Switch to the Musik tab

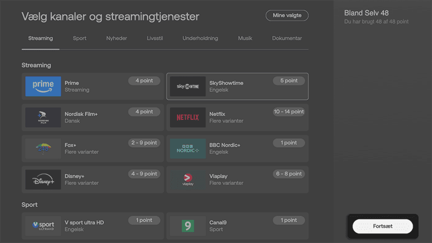click(245, 39)
